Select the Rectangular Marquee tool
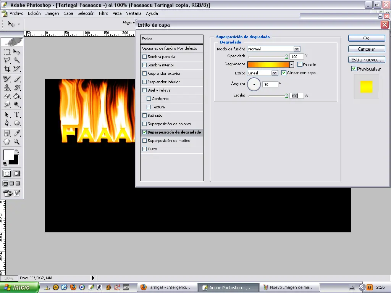391x293 pixels. 7,52
